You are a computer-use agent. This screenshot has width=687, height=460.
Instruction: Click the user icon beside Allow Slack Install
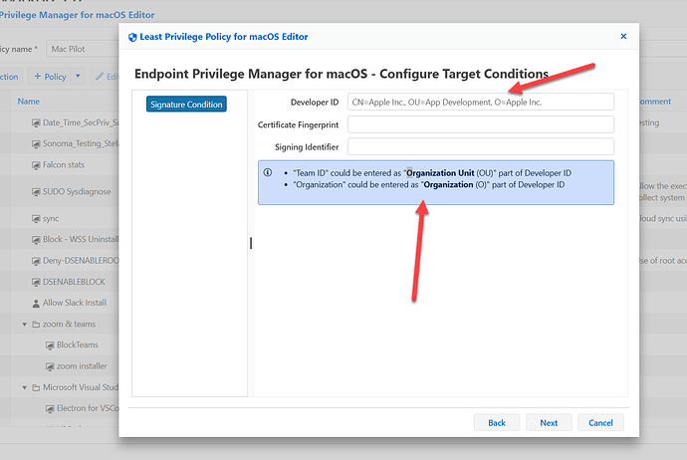coord(35,303)
